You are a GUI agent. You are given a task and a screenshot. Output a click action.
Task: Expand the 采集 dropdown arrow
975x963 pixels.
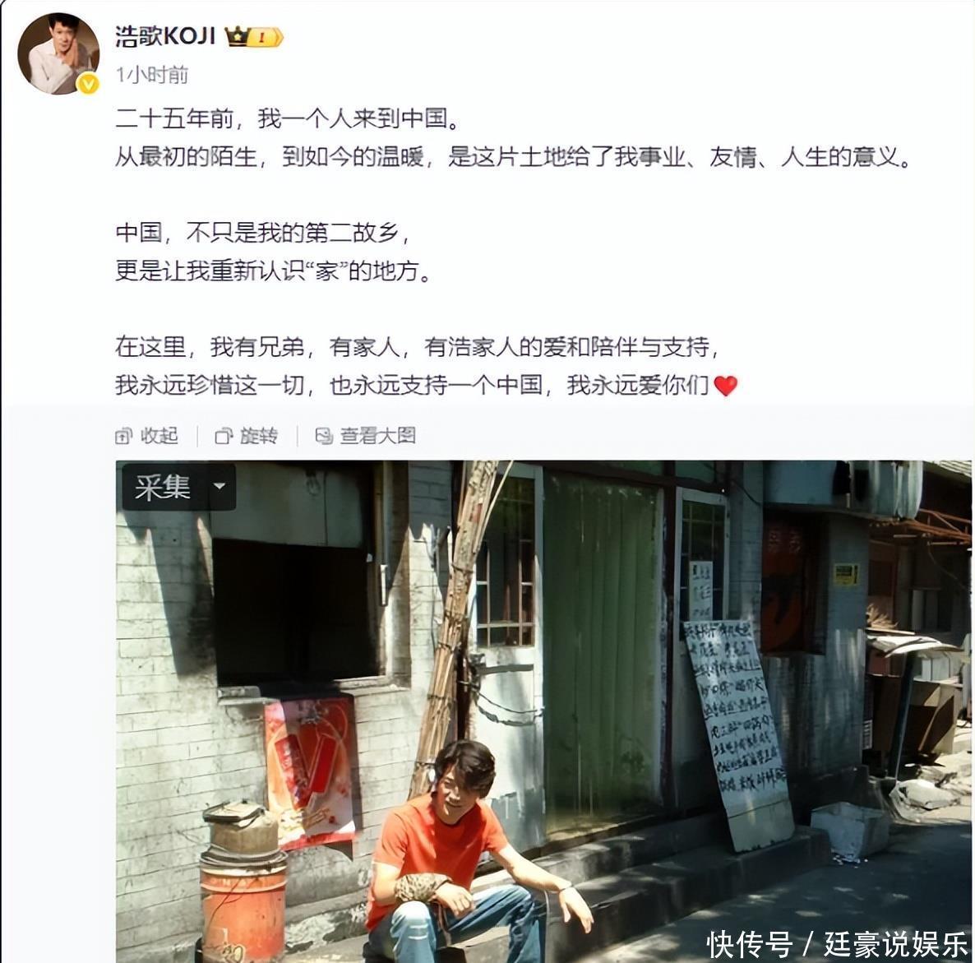pyautogui.click(x=219, y=487)
